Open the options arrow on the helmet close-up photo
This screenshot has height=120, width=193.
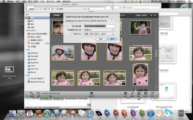click(x=120, y=58)
